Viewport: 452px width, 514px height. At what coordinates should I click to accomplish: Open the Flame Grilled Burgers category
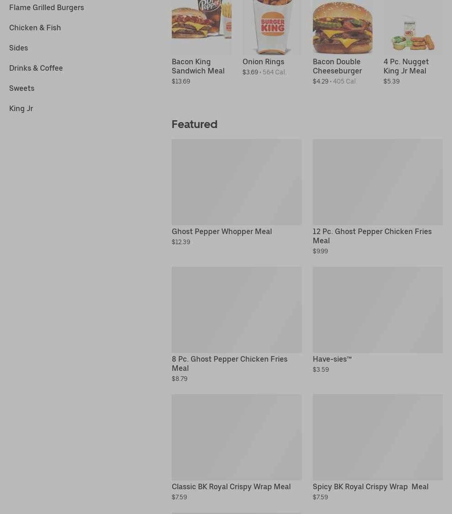(x=46, y=7)
